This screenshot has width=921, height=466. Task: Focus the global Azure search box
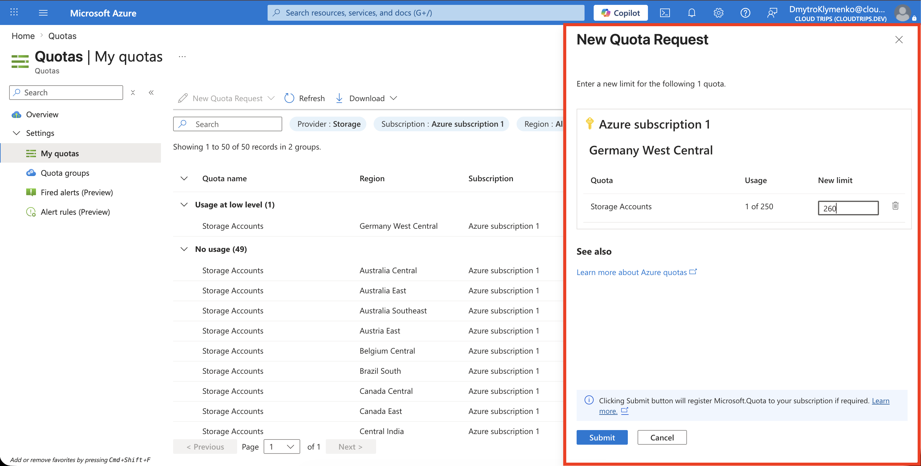[425, 13]
